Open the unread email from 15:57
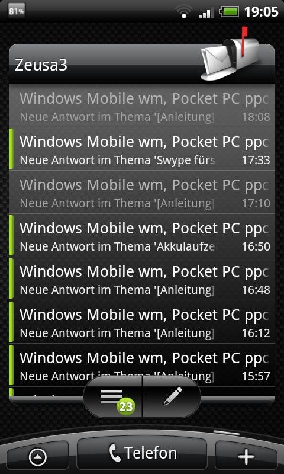Screen dimensions: 284x474 (142, 365)
